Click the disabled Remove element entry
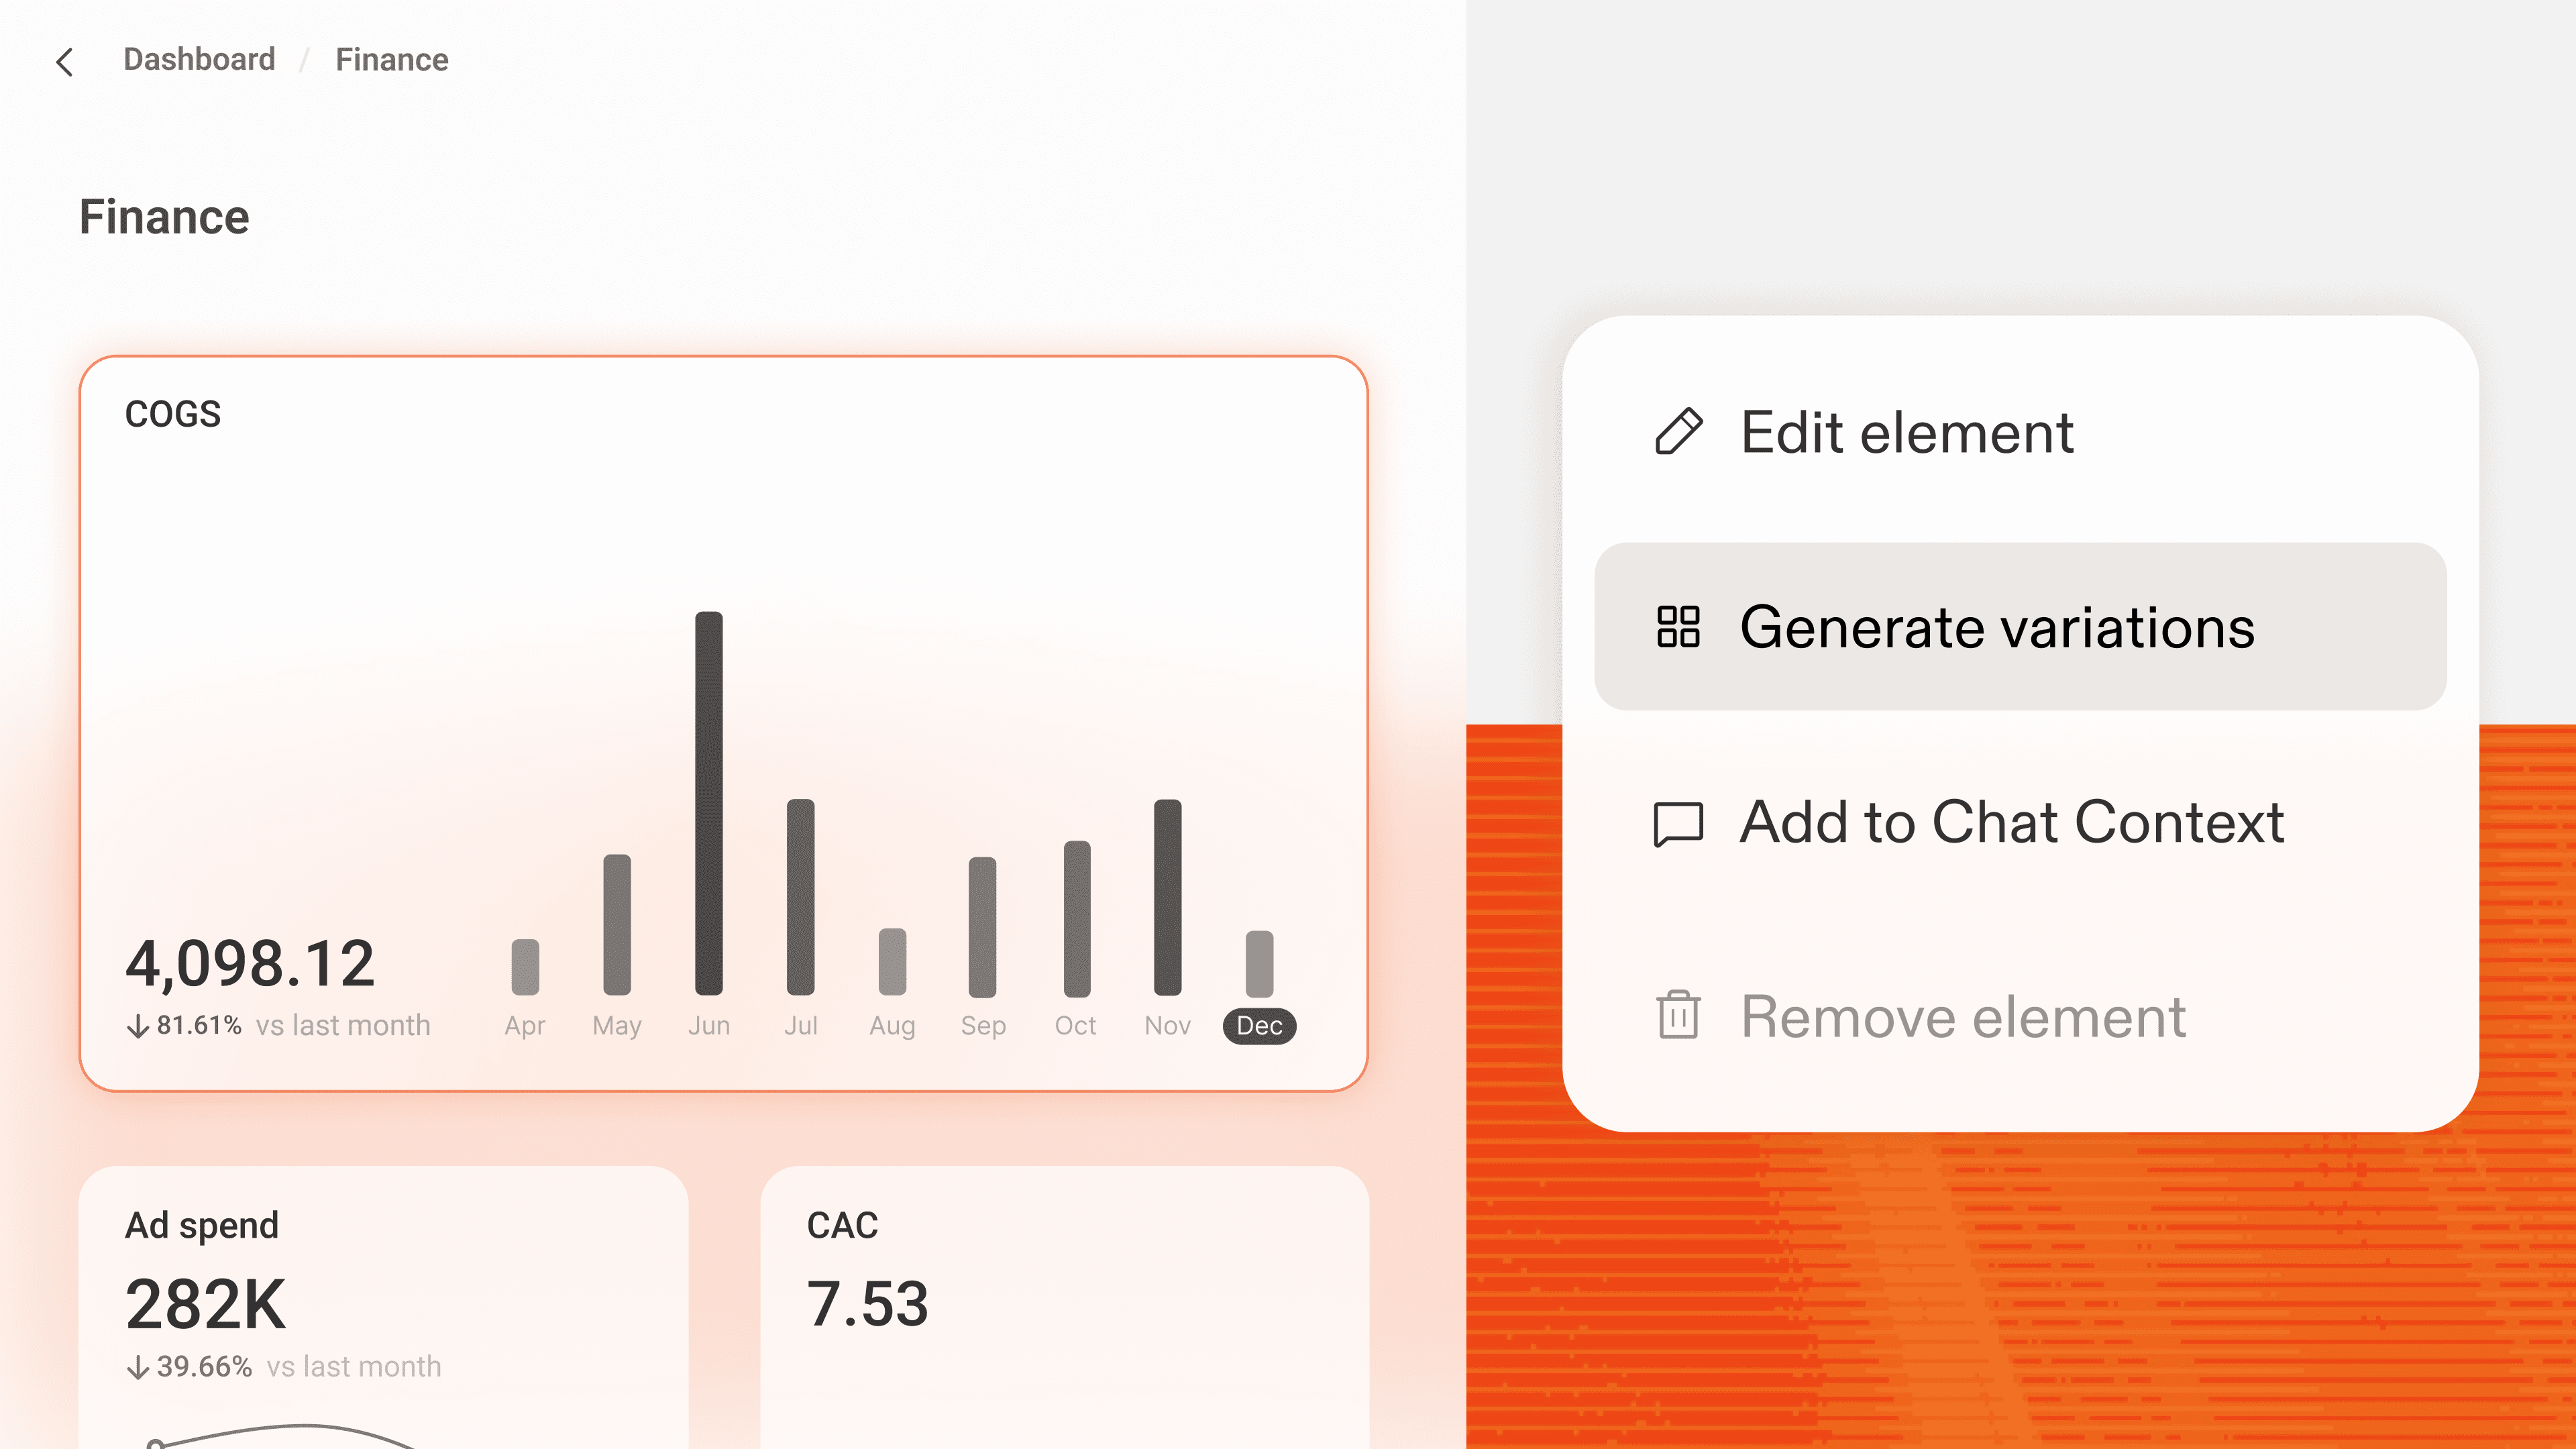 click(1962, 1016)
